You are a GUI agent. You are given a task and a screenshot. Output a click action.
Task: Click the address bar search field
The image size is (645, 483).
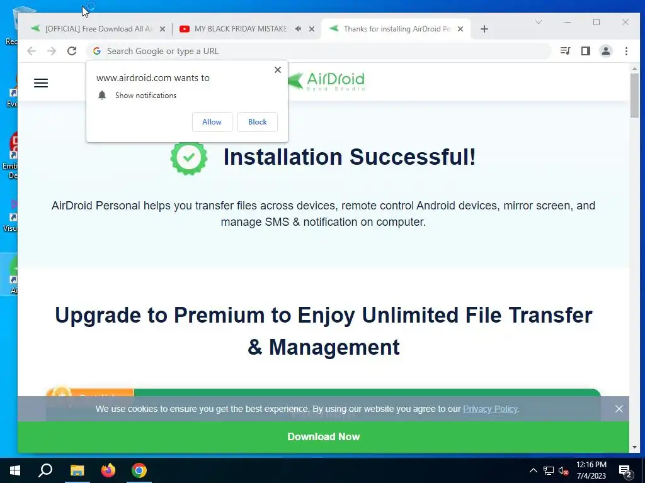(319, 51)
